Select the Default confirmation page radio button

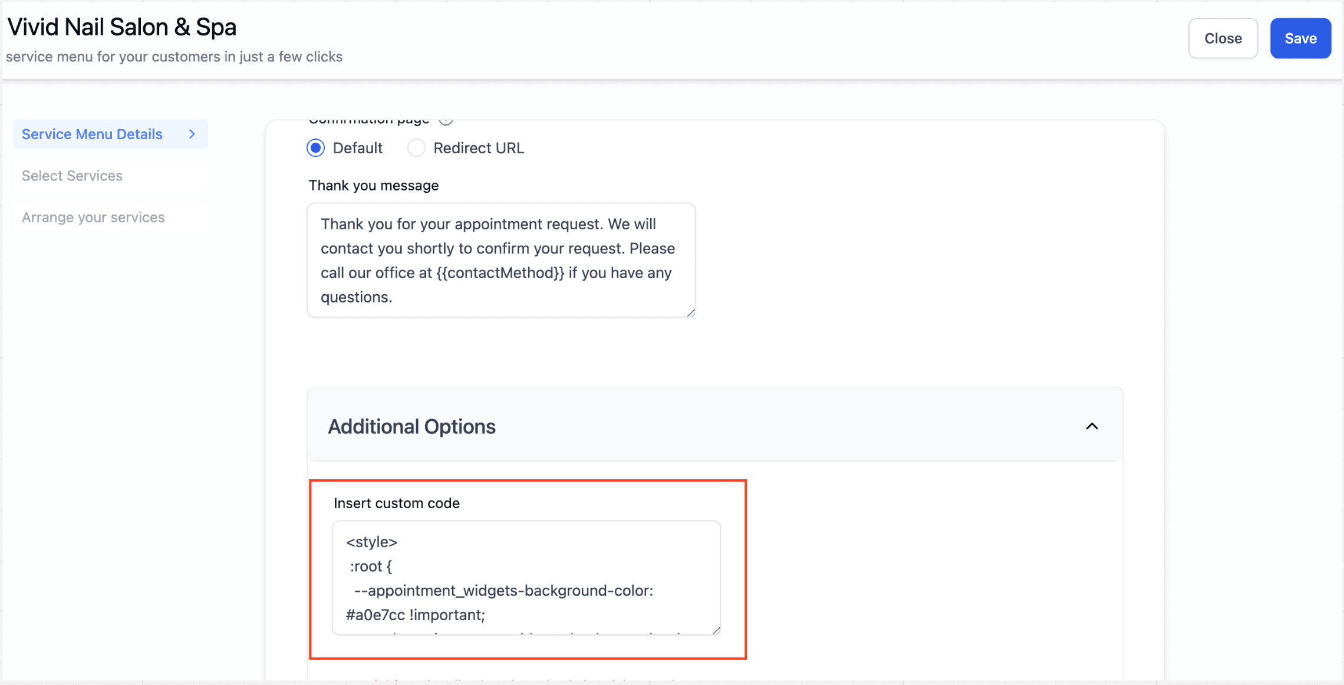[316, 148]
